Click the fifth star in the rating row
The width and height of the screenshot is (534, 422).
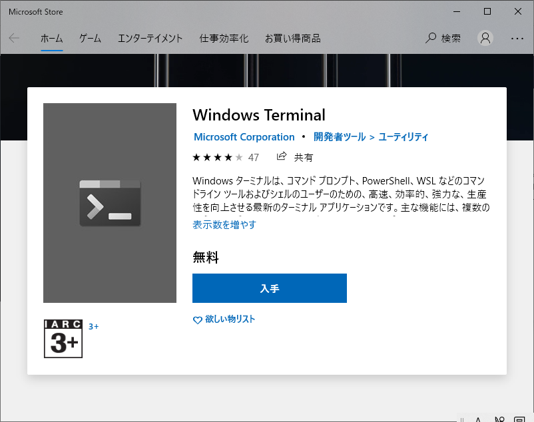pyautogui.click(x=239, y=157)
